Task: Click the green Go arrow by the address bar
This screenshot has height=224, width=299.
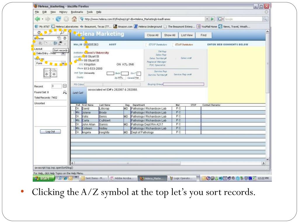Action: (212, 19)
